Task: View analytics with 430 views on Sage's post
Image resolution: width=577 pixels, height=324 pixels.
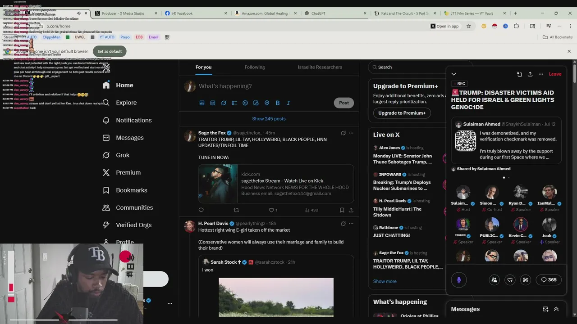Action: point(311,210)
